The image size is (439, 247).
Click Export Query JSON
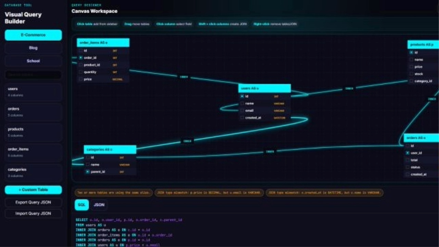[x=33, y=202]
